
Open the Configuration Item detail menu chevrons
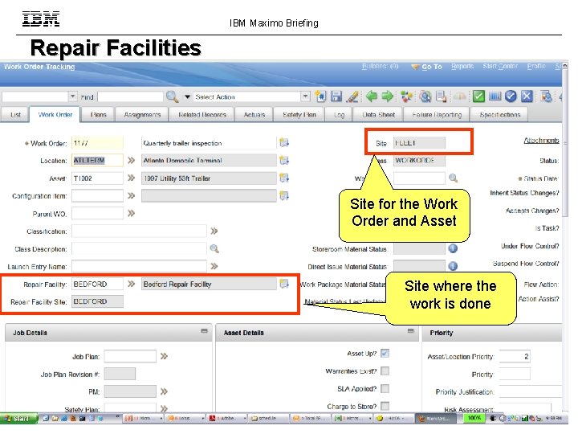131,195
